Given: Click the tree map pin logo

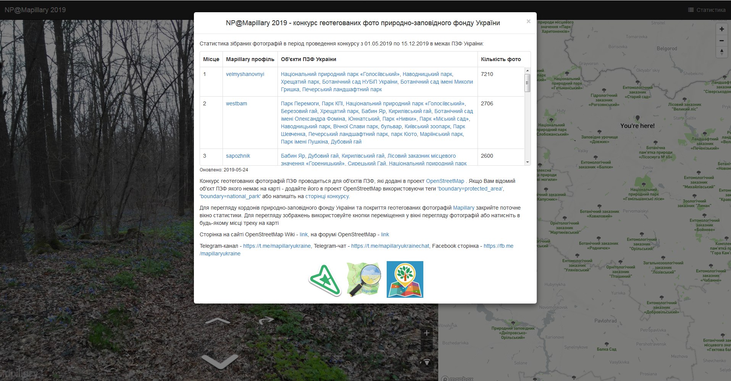Looking at the screenshot, I should click(x=405, y=279).
